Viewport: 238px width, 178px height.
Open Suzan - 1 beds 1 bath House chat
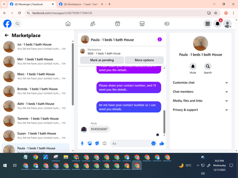[x=36, y=136]
